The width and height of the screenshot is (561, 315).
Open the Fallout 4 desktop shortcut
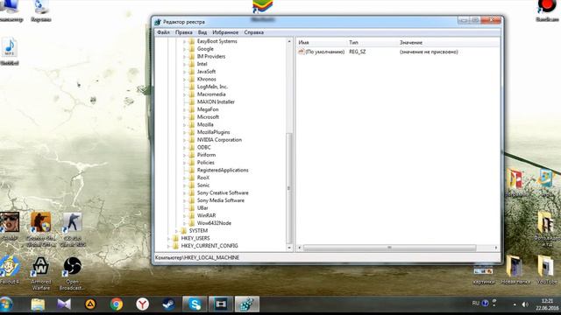(10, 270)
